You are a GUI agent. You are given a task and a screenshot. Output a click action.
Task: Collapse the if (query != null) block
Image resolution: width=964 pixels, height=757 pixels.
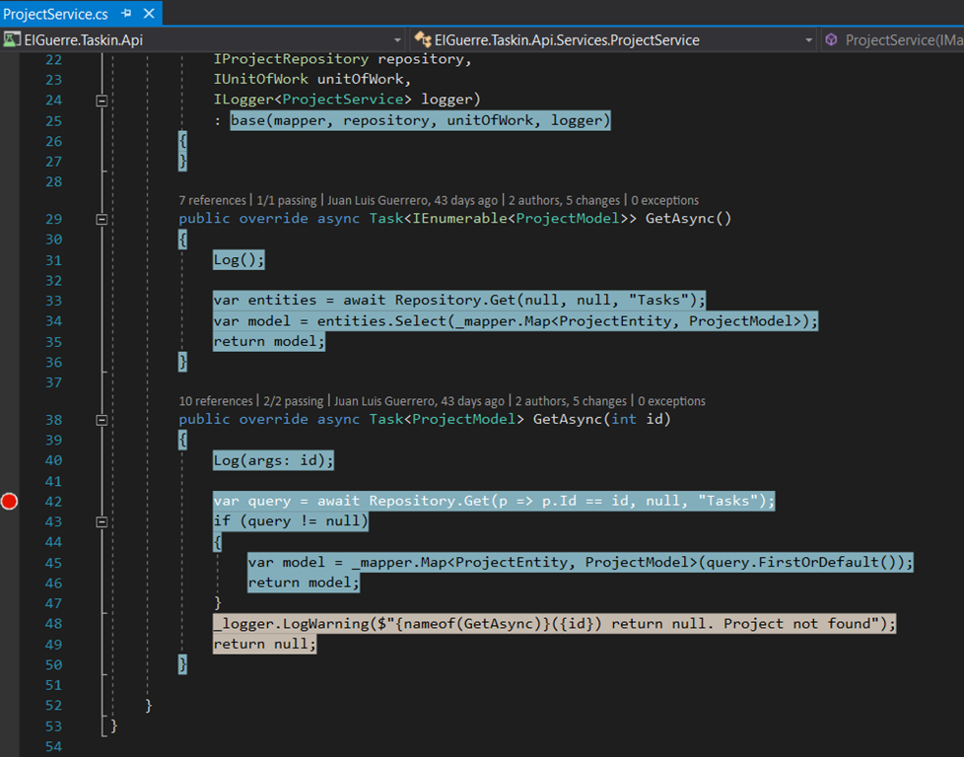(x=101, y=521)
